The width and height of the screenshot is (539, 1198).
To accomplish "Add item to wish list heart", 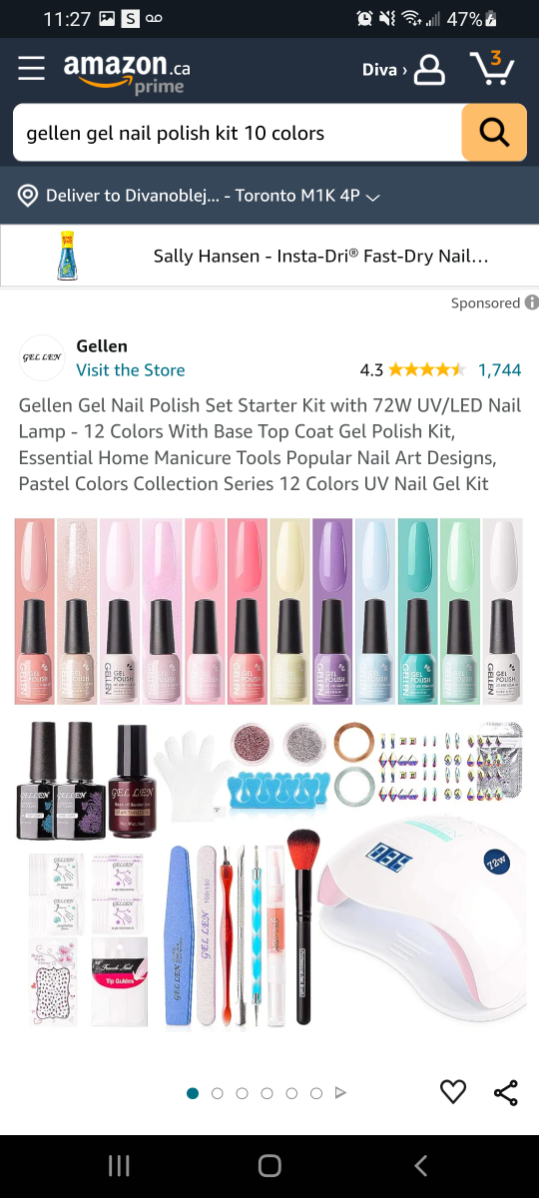I will (x=453, y=1092).
